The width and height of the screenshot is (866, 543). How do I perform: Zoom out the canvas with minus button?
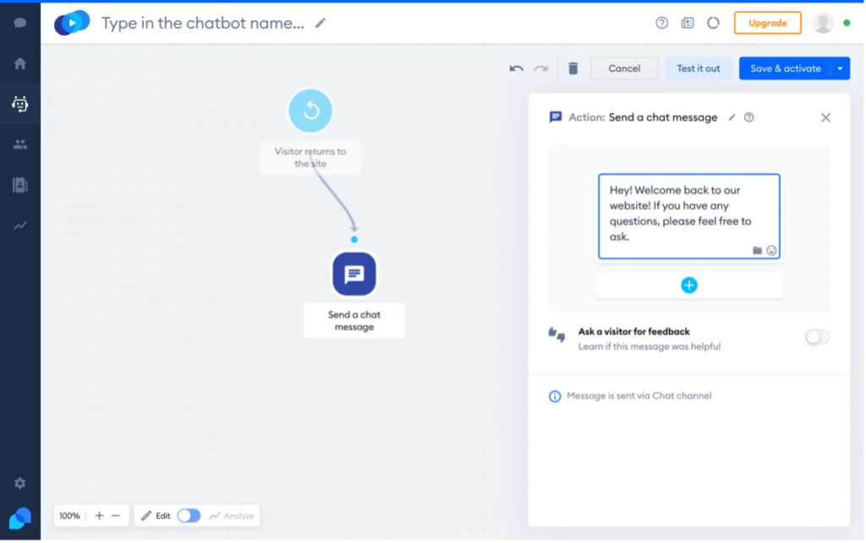pos(115,515)
